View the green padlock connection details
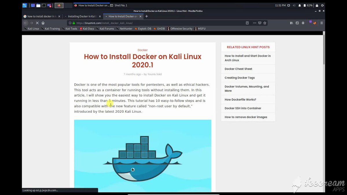This screenshot has width=347, height=195. 74,23
